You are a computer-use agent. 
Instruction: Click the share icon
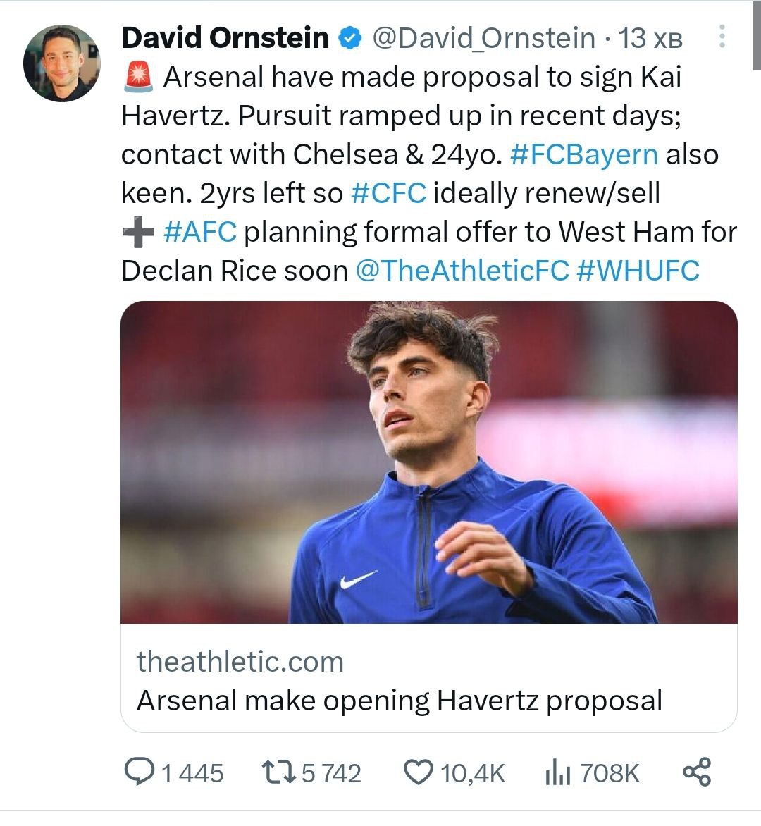click(697, 772)
